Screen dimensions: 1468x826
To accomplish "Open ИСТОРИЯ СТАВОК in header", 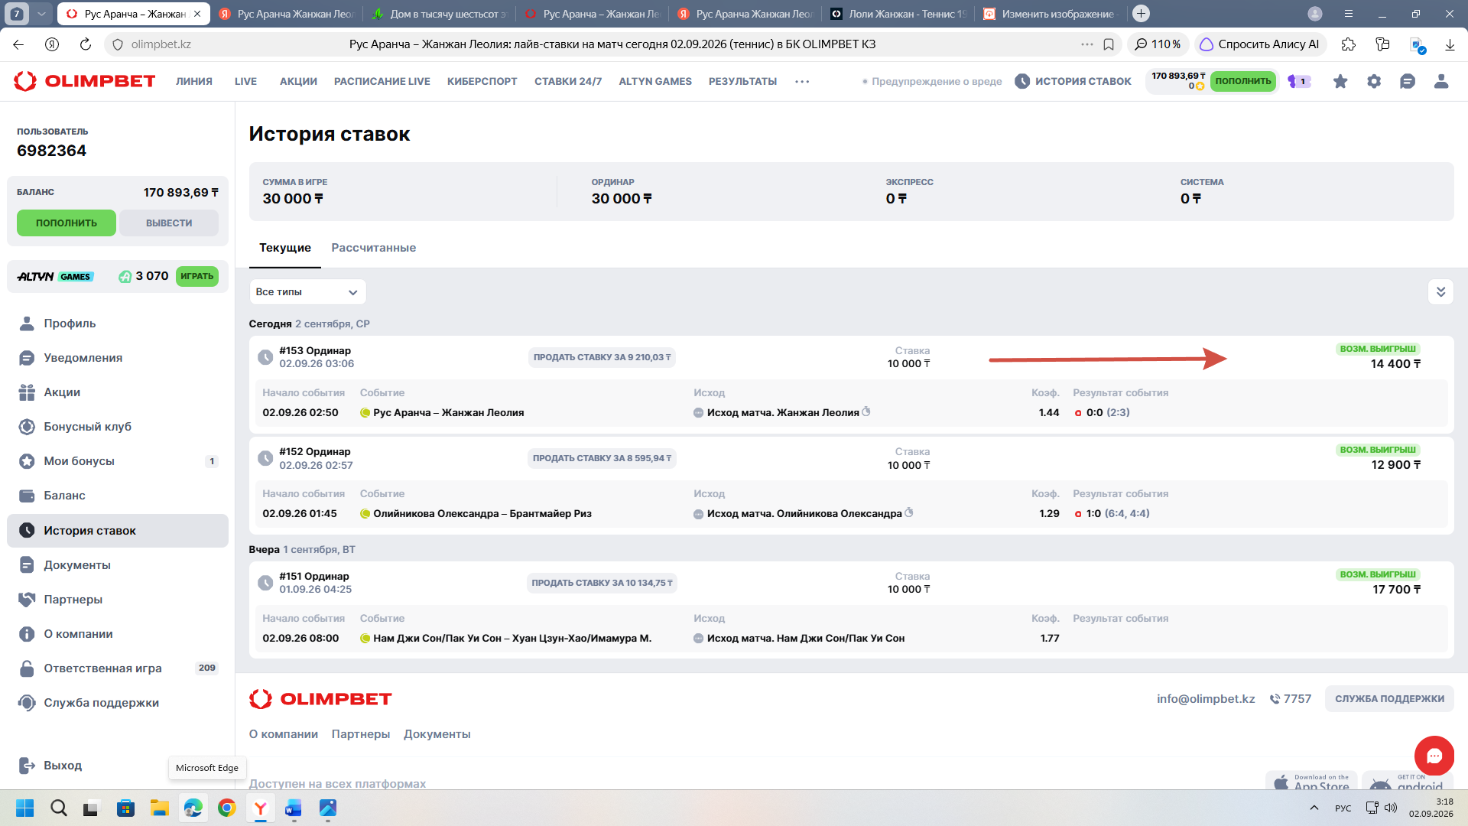I will pos(1073,81).
